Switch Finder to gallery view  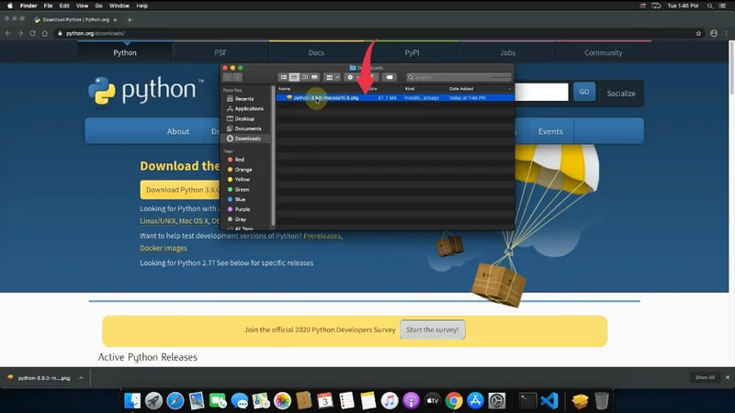coord(315,77)
